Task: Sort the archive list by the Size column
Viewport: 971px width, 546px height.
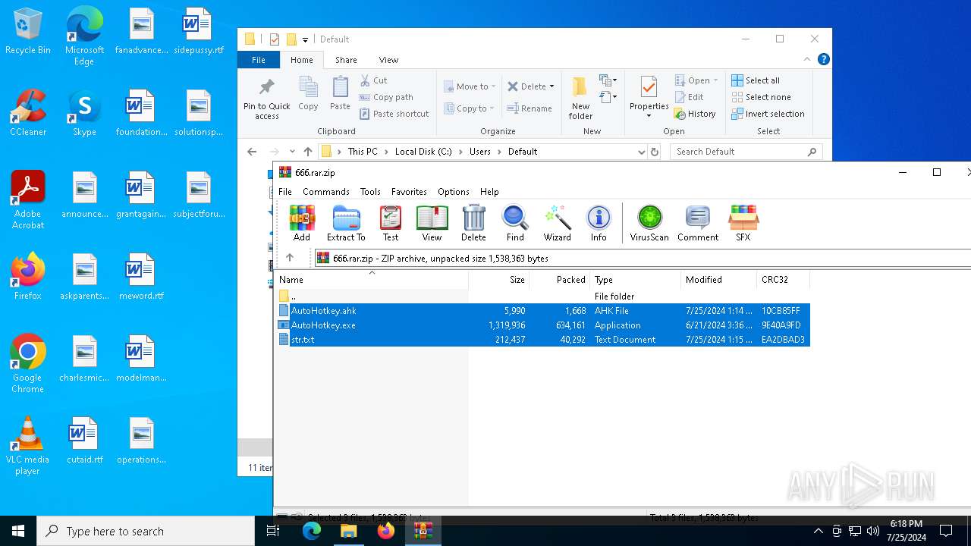Action: (x=498, y=280)
